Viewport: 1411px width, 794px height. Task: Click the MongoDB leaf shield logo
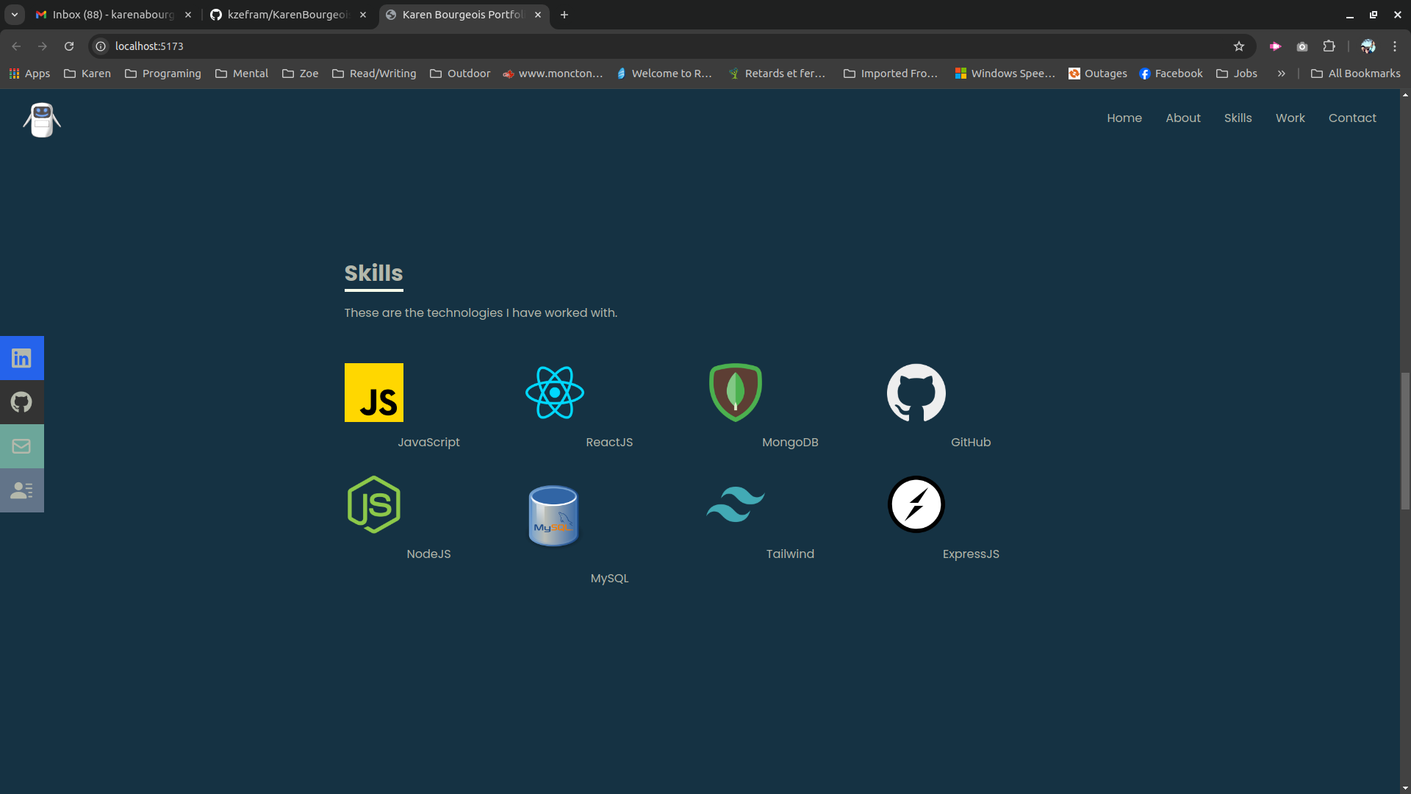point(736,393)
